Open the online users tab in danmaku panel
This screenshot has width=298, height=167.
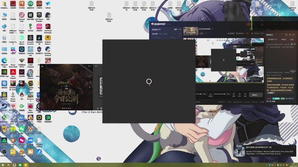pyautogui.click(x=272, y=40)
